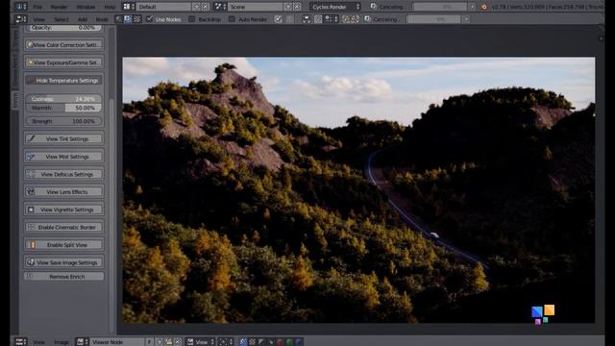Image resolution: width=615 pixels, height=346 pixels.
Task: Display the red channel only
Action: [280, 342]
